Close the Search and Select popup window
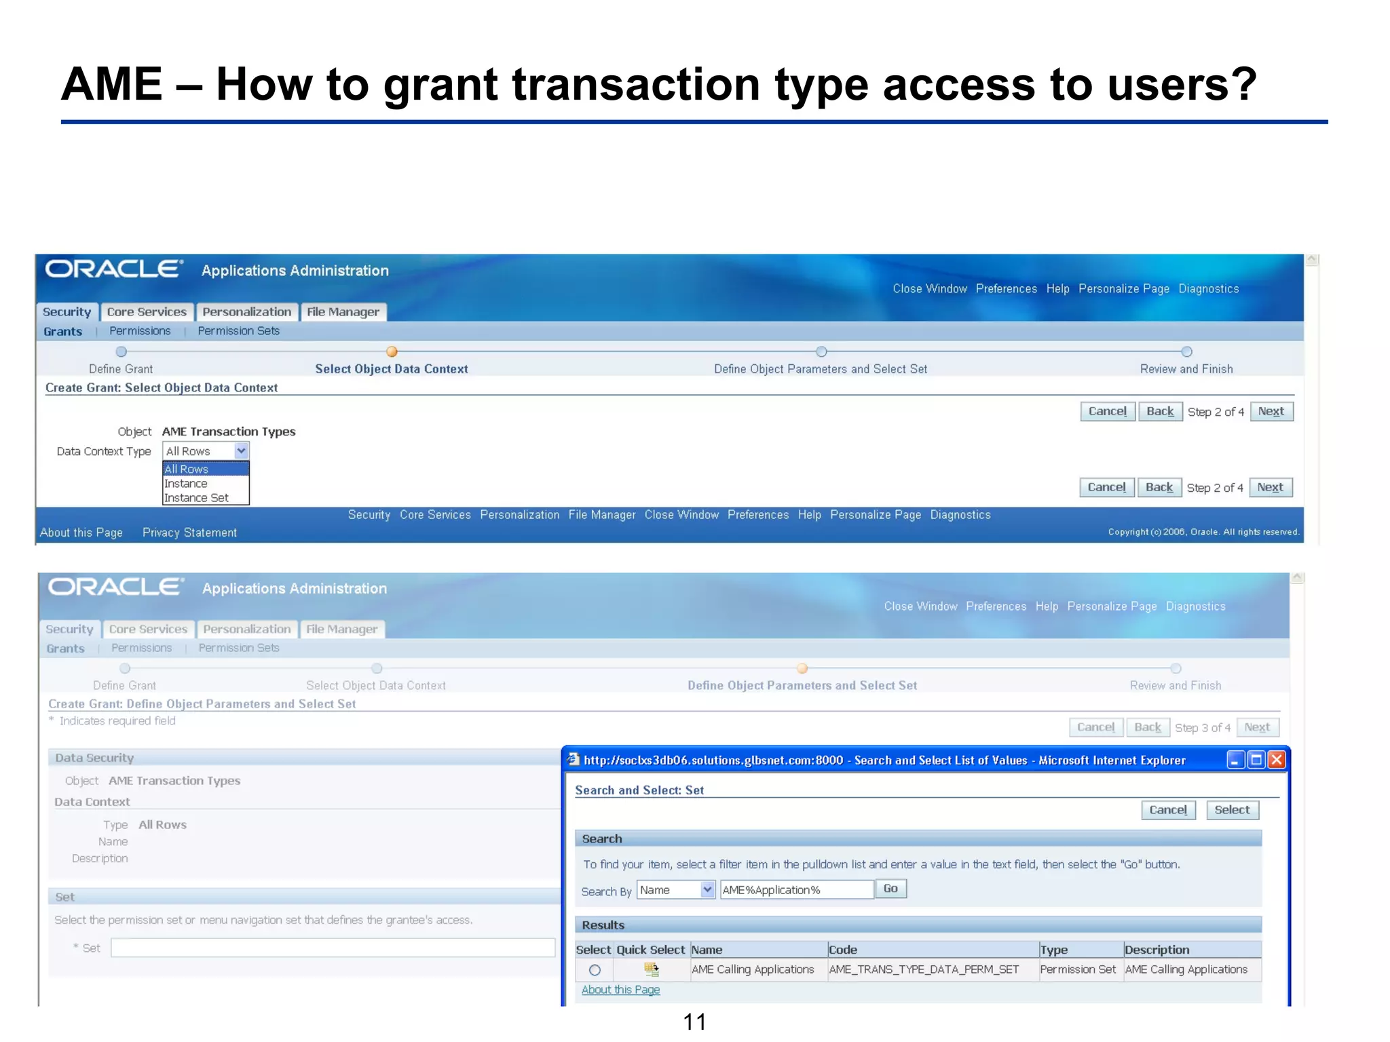Viewport: 1390px width, 1042px height. pyautogui.click(x=1277, y=760)
